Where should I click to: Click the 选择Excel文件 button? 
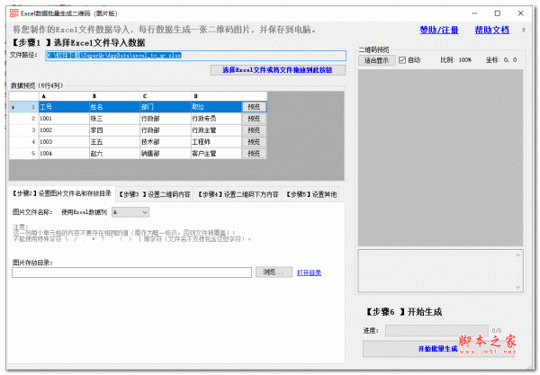click(276, 69)
